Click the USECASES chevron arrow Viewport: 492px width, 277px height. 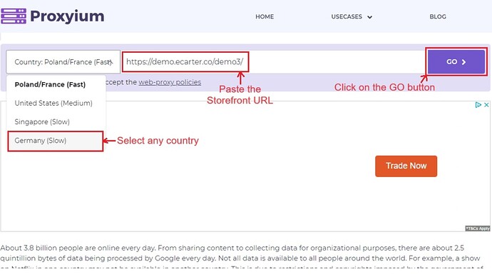pyautogui.click(x=369, y=17)
